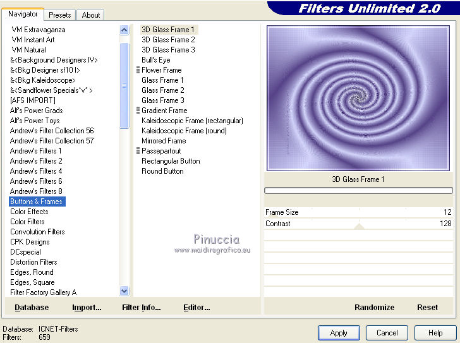The width and height of the screenshot is (460, 343).
Task: Open Help for Filters Unlimited
Action: click(435, 333)
